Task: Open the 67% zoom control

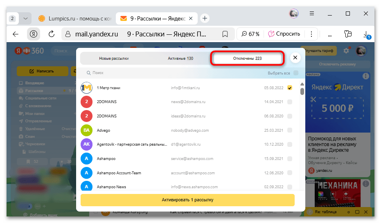Action: click(x=250, y=34)
